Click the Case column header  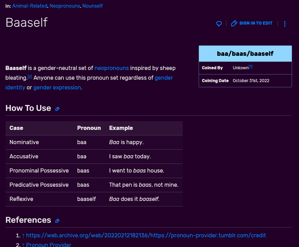[x=16, y=128]
